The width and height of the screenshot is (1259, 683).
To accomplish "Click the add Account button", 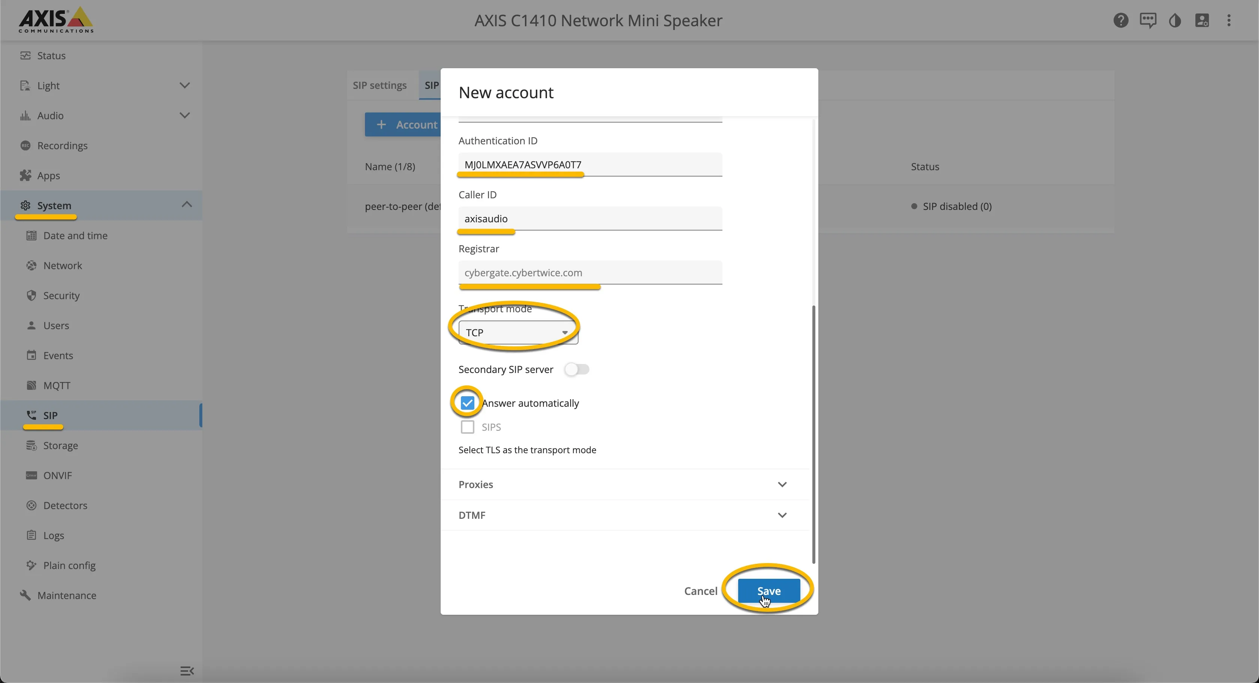I will tap(403, 124).
